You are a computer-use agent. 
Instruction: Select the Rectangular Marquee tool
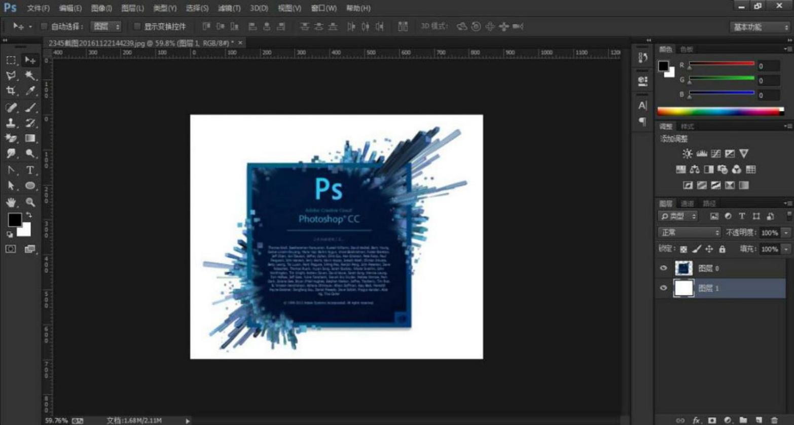click(11, 60)
